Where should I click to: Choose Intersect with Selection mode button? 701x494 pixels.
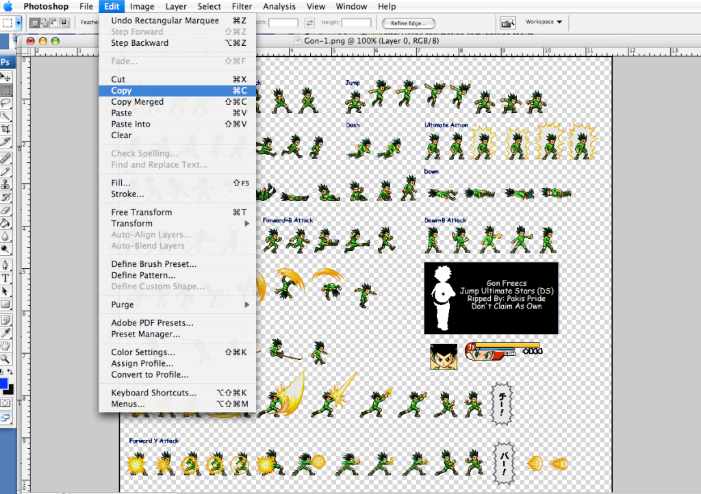click(64, 23)
